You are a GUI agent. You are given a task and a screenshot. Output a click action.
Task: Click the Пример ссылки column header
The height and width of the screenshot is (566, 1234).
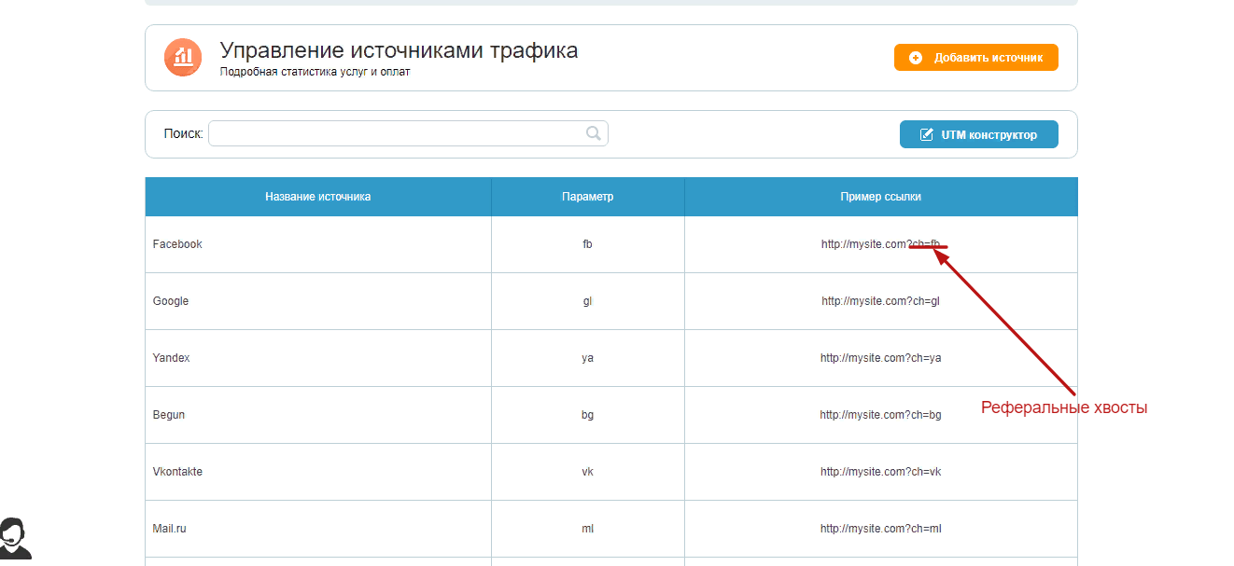pyautogui.click(x=881, y=197)
